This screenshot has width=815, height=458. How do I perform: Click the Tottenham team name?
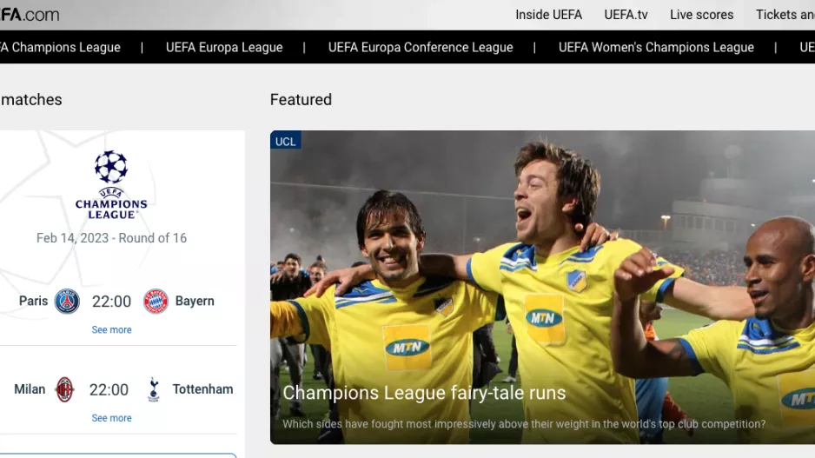tap(202, 389)
